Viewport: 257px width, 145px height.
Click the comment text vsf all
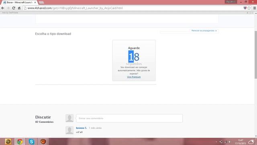[x=80, y=132]
